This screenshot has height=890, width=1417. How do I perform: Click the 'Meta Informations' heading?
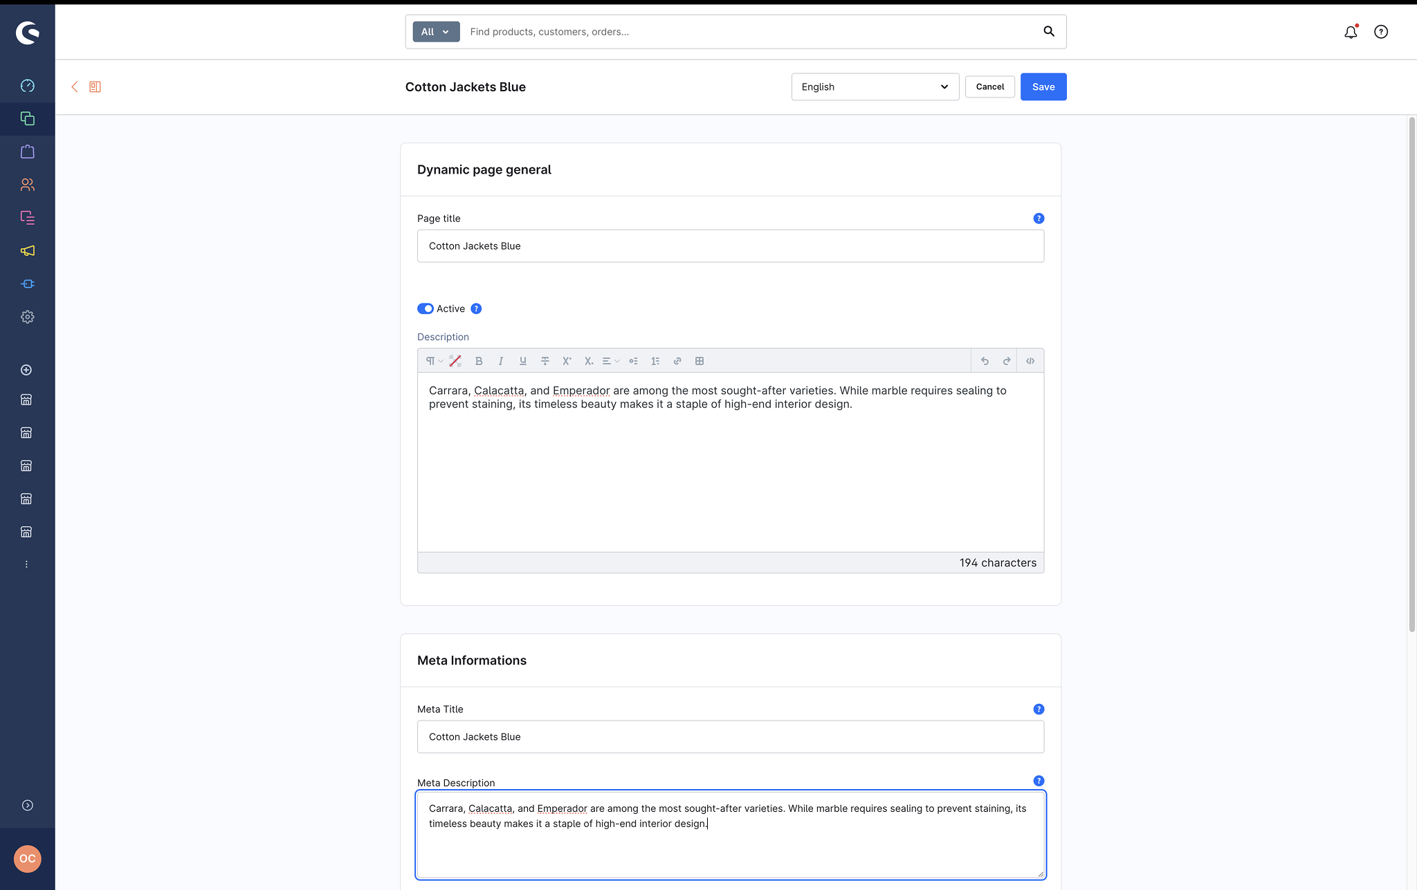(x=472, y=660)
